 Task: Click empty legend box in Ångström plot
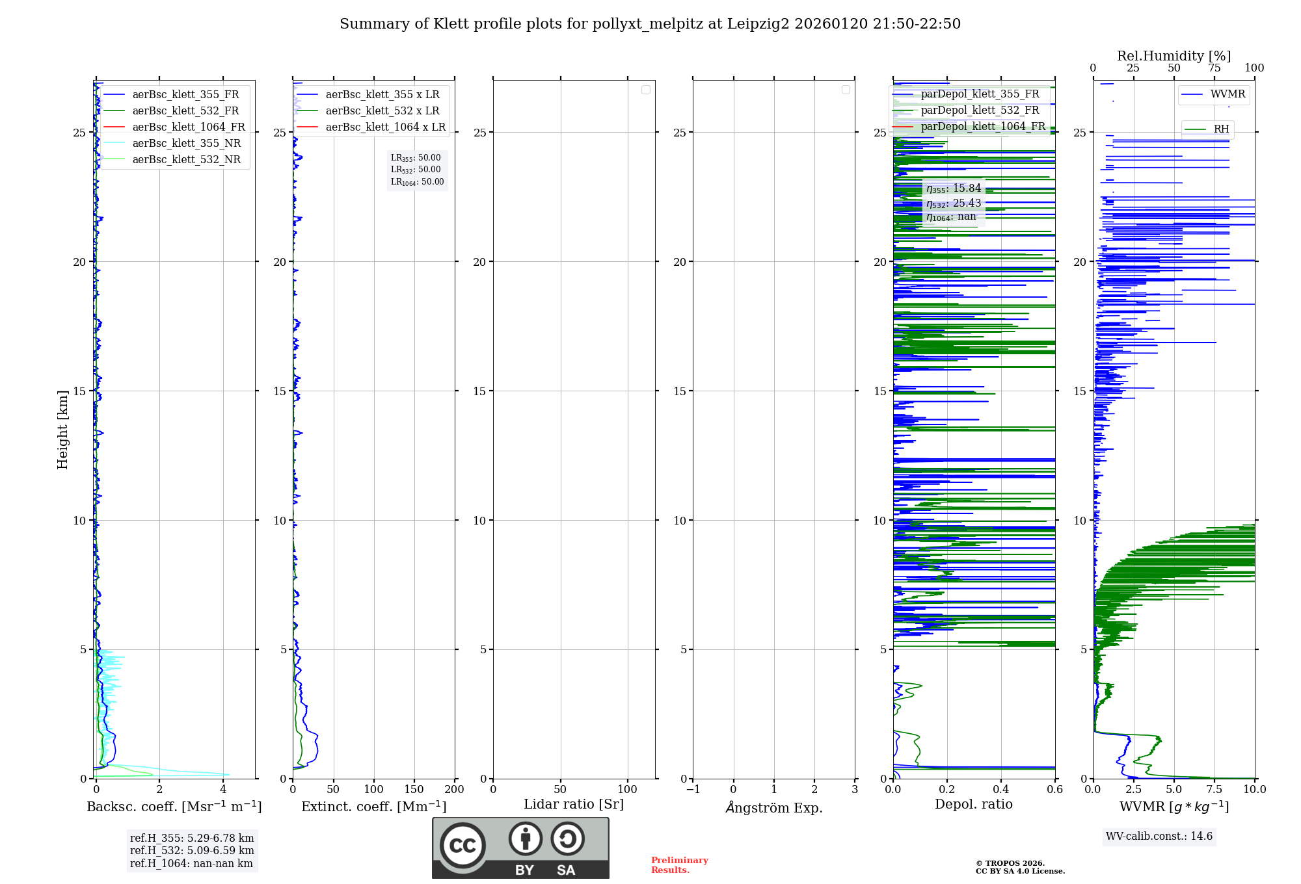tap(846, 90)
